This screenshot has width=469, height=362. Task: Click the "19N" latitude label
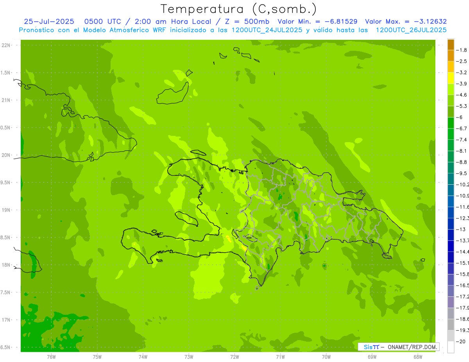point(6,210)
